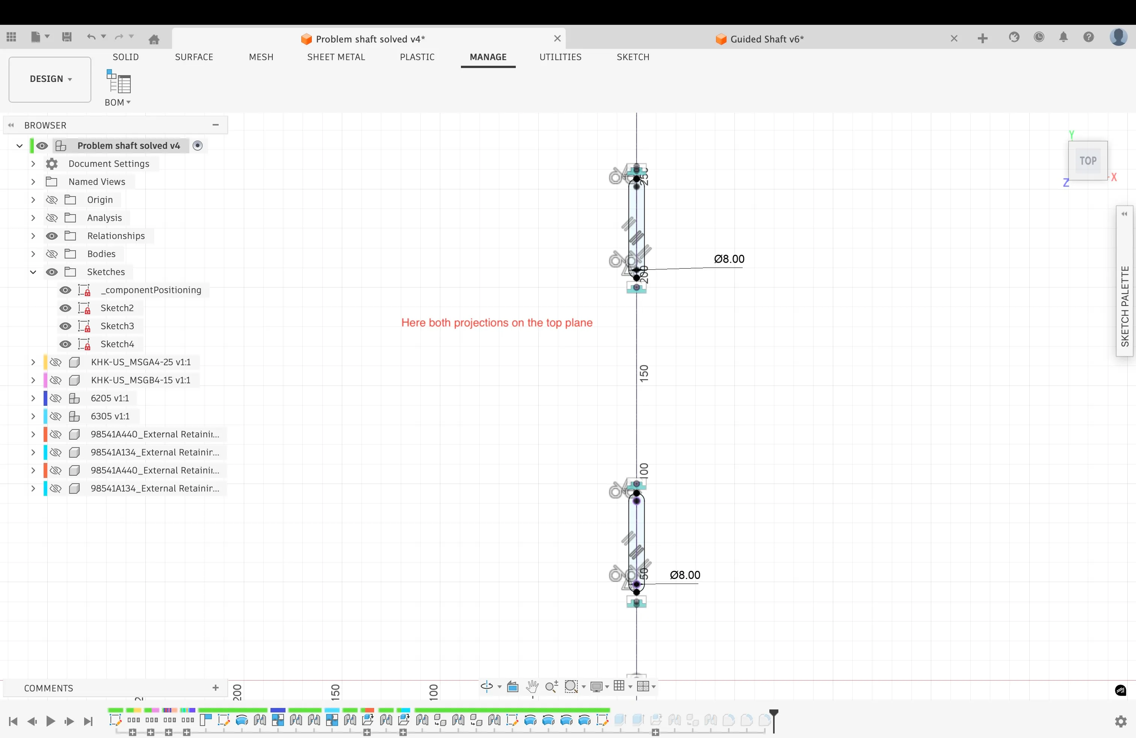Activate the Zoom magnifier tool
Viewport: 1136px width, 738px height.
pos(551,687)
